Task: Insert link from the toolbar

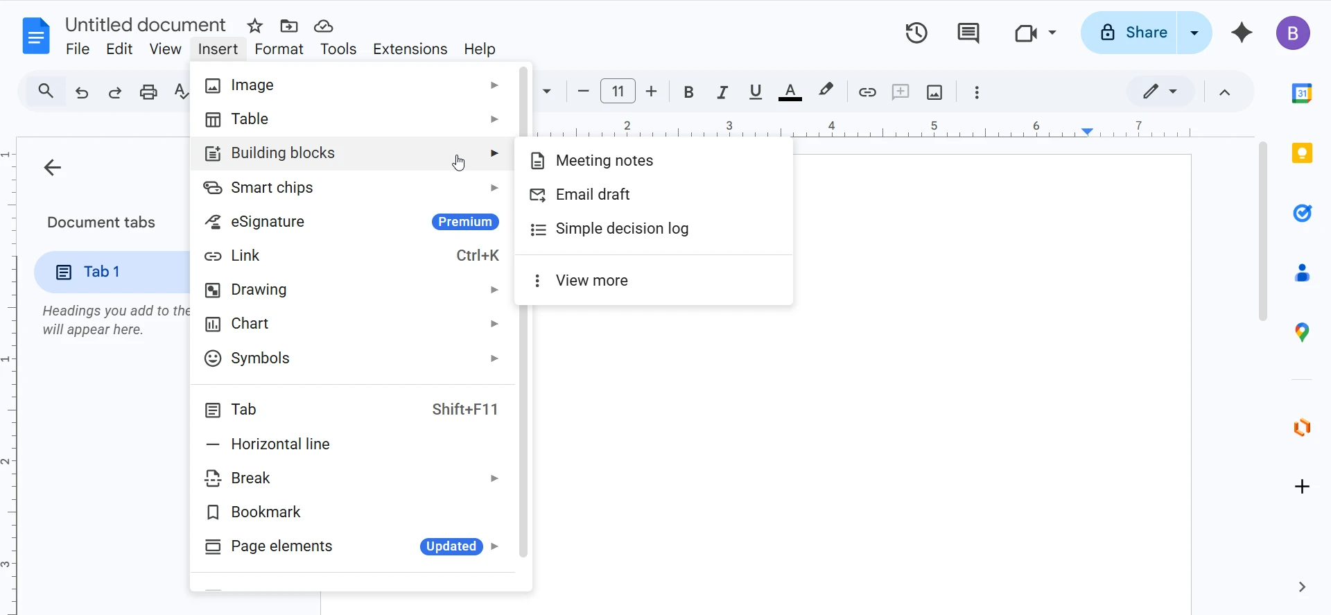Action: coord(867,92)
